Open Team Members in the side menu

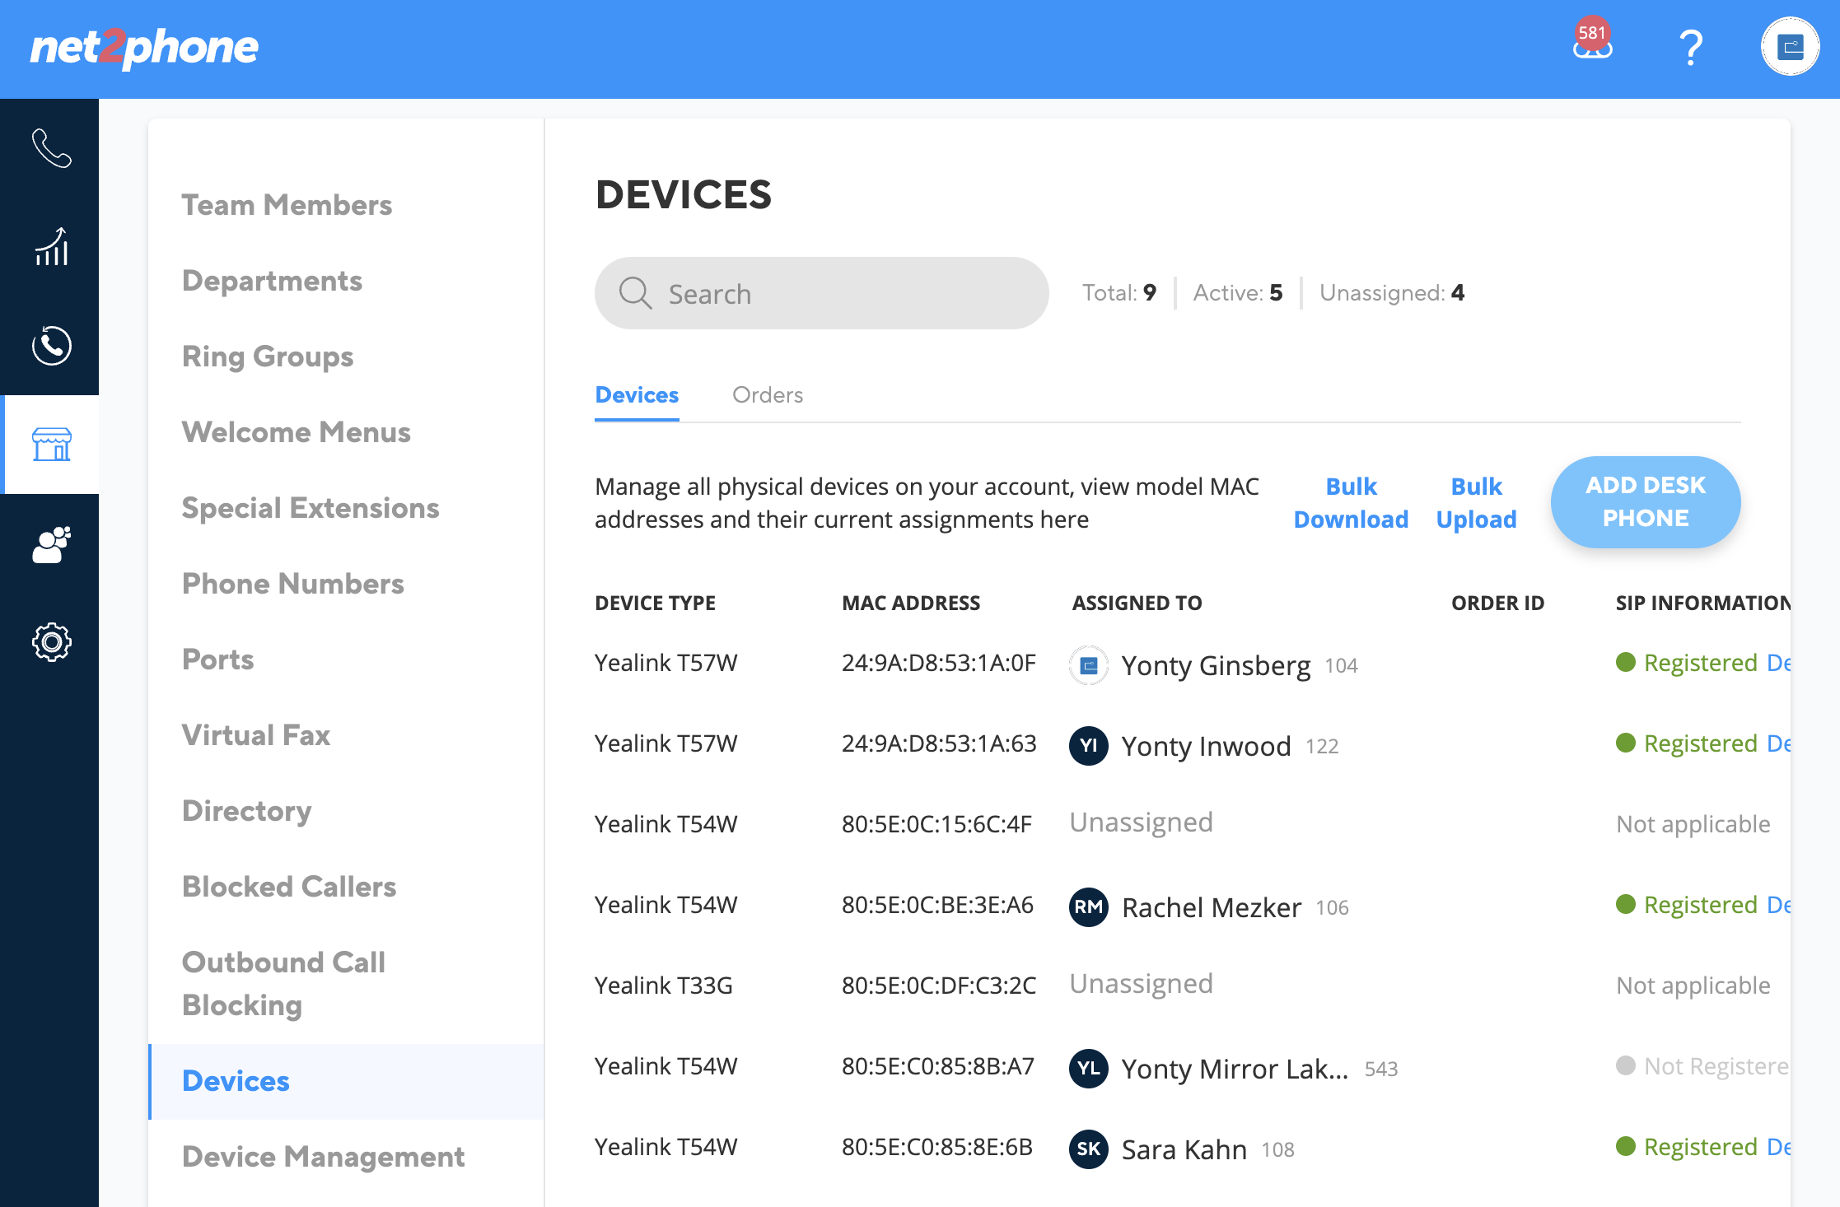pyautogui.click(x=287, y=205)
